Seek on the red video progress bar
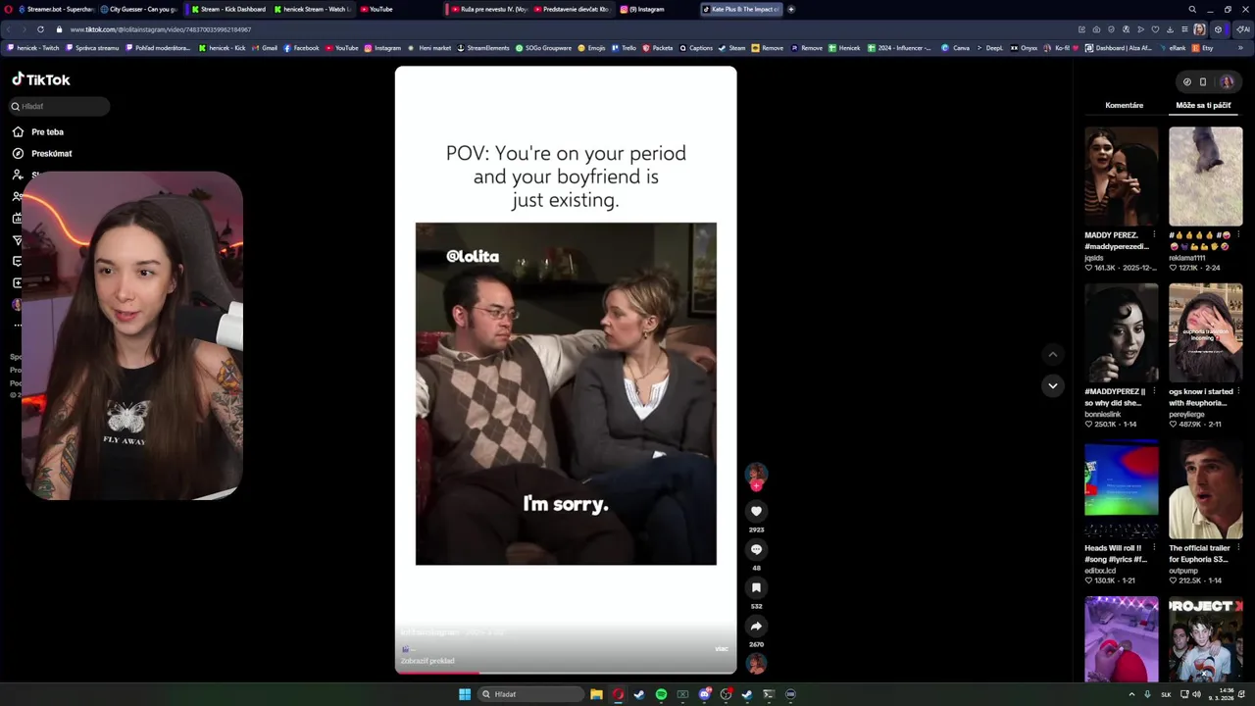The image size is (1255, 706). 566,673
